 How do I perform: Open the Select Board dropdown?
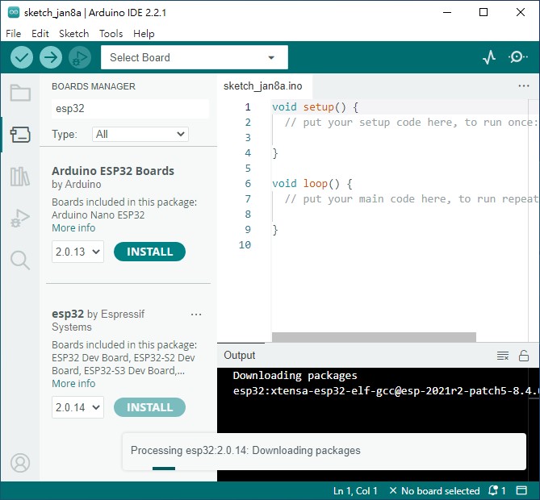pyautogui.click(x=195, y=57)
